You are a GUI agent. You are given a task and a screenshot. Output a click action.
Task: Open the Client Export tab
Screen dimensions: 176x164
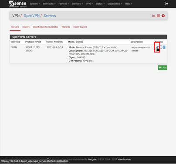pos(80,27)
